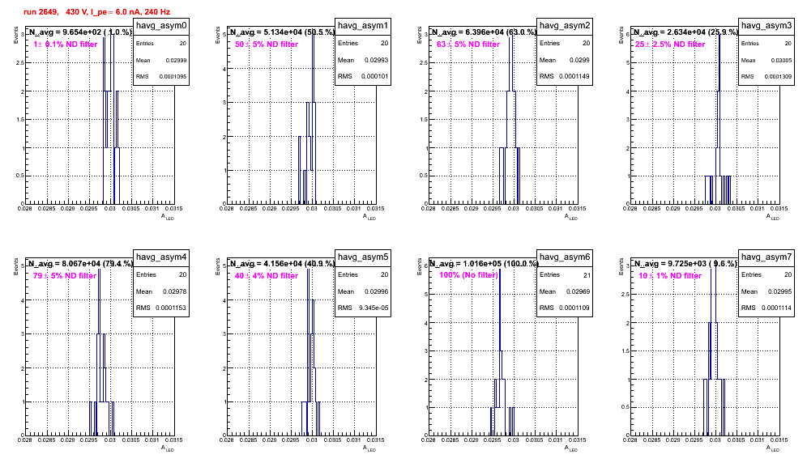
Task: Click Mean 0.03005 in havg_asym3 stats
Action: [766, 60]
